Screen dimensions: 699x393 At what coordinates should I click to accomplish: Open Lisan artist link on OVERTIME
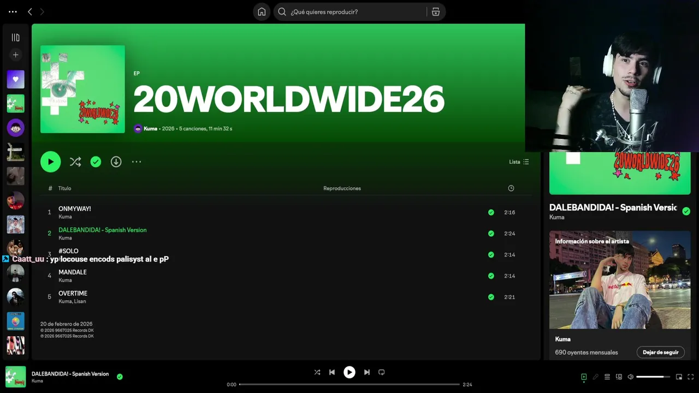point(80,301)
